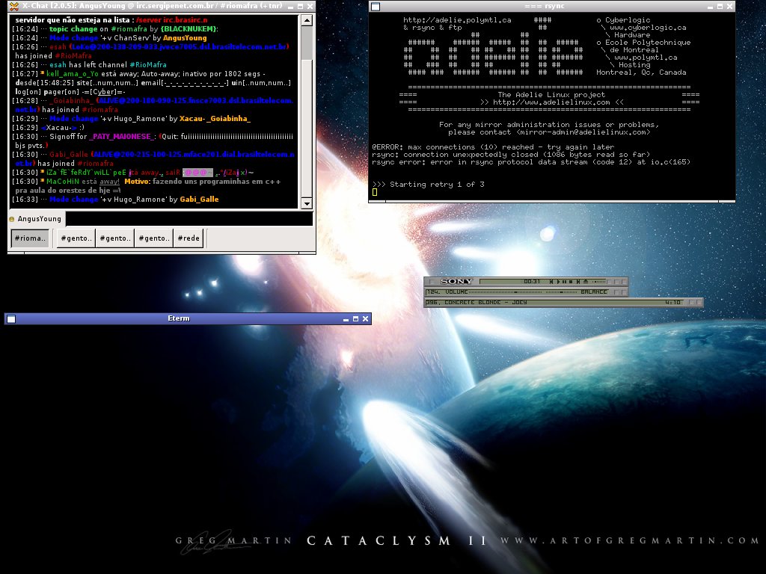This screenshot has height=574, width=766.
Task: Click the {BLACKNUKEM} topic text
Action: click(x=188, y=29)
